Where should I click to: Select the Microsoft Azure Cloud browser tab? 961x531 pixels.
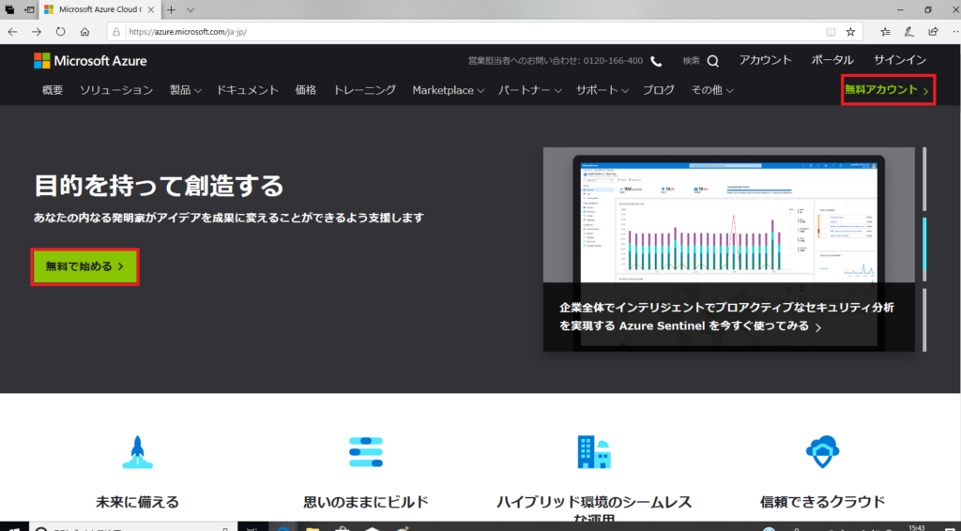click(x=99, y=9)
